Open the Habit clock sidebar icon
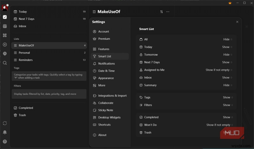The height and width of the screenshot is (149, 254). pos(5,54)
